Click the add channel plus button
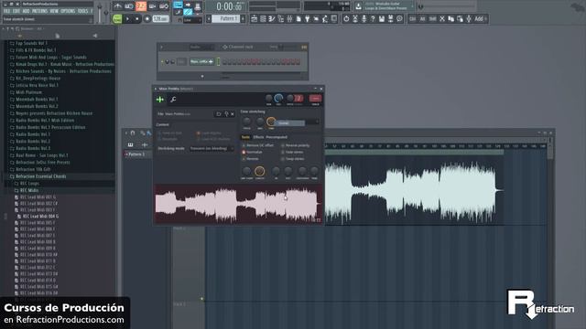 [x=202, y=77]
